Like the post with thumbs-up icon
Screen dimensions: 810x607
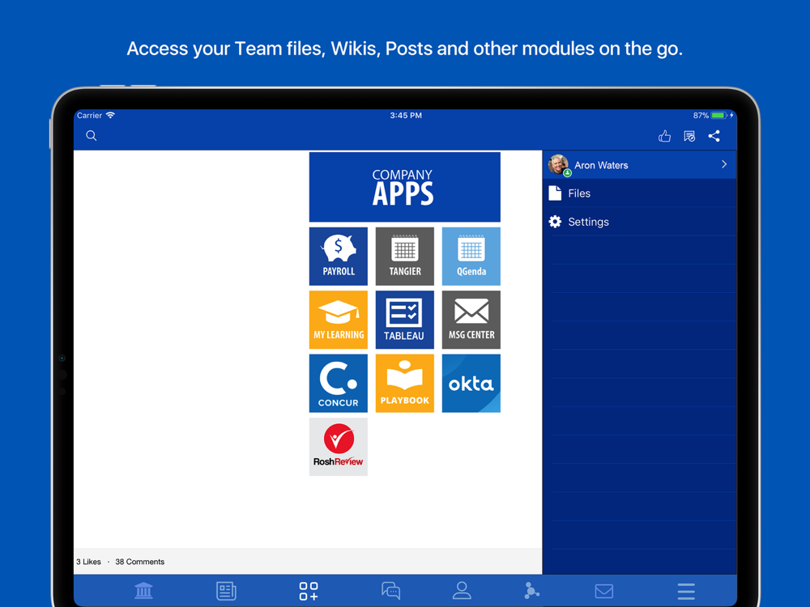[664, 136]
